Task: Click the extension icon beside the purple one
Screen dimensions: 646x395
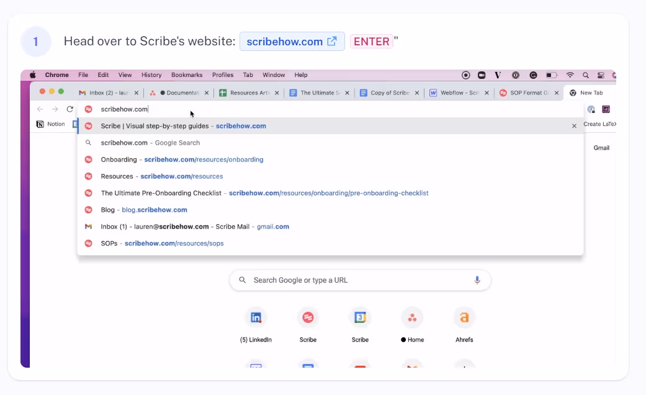Action: 591,109
